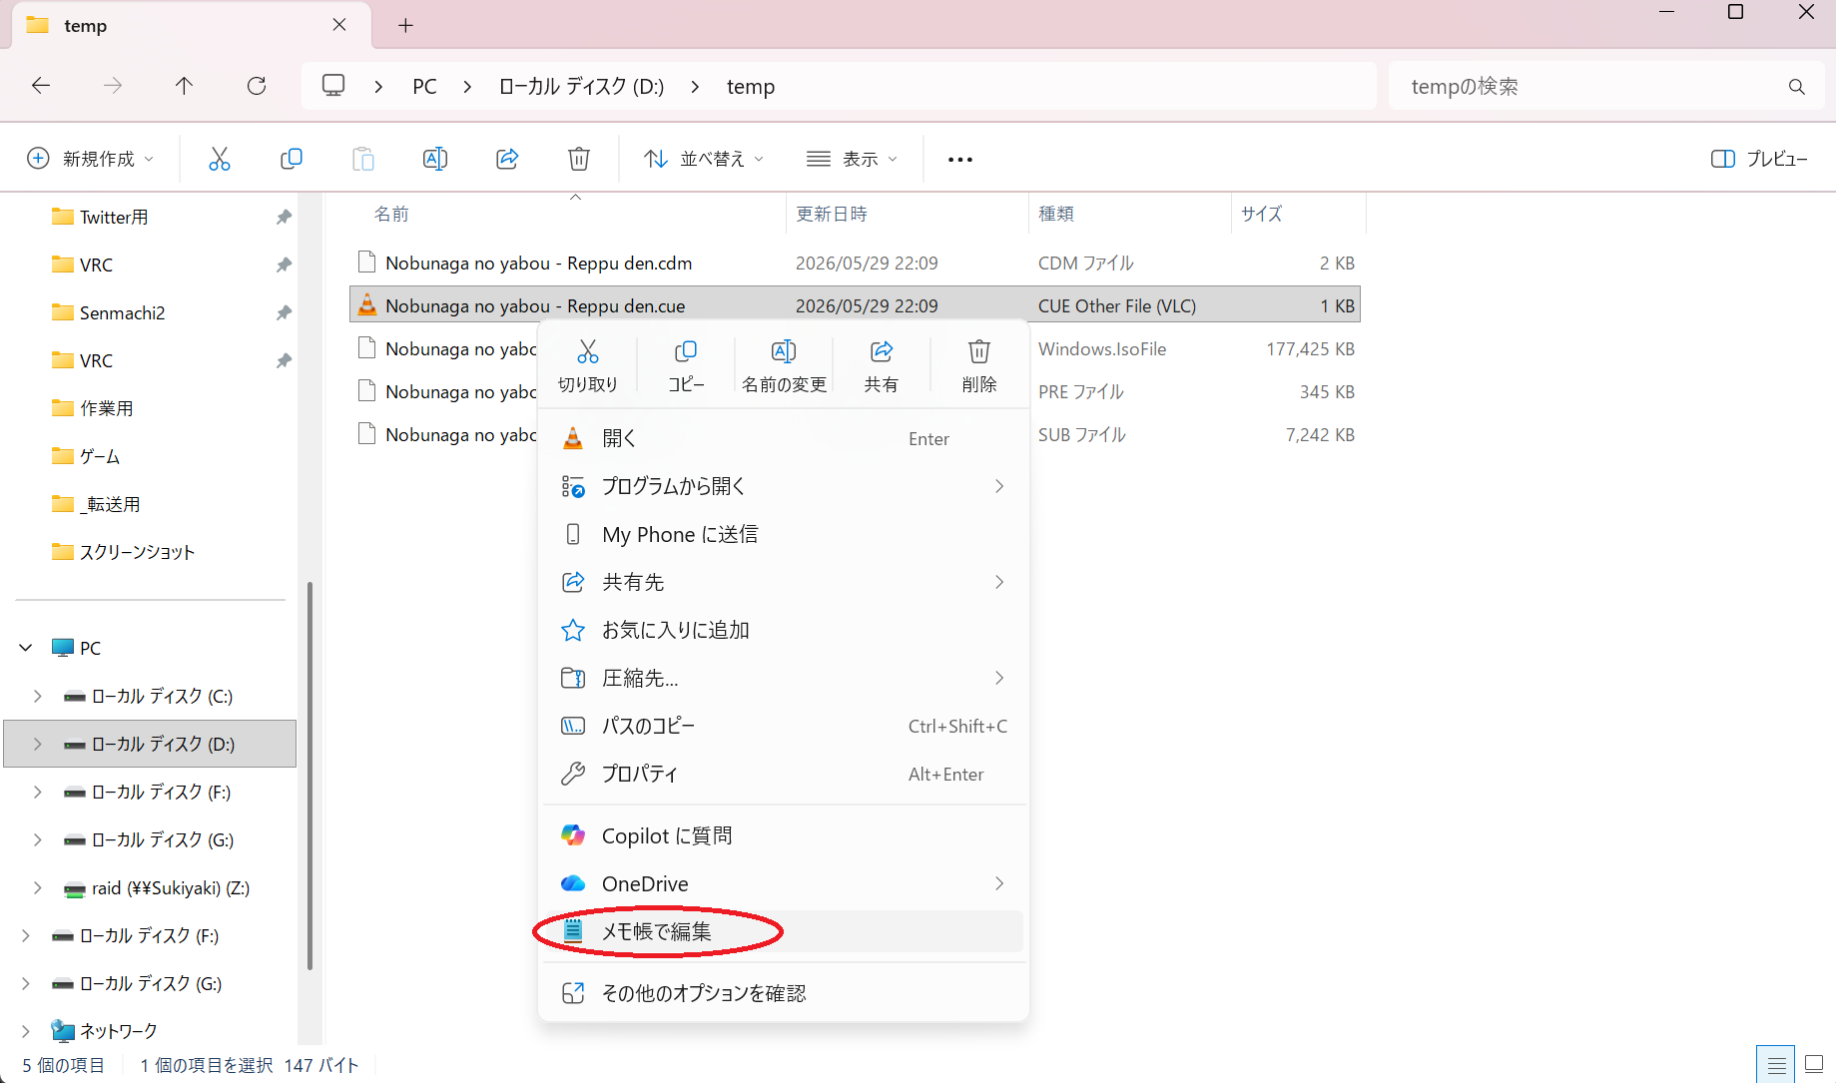Click ローカル ディスク (D:) breadcrumb

click(581, 87)
